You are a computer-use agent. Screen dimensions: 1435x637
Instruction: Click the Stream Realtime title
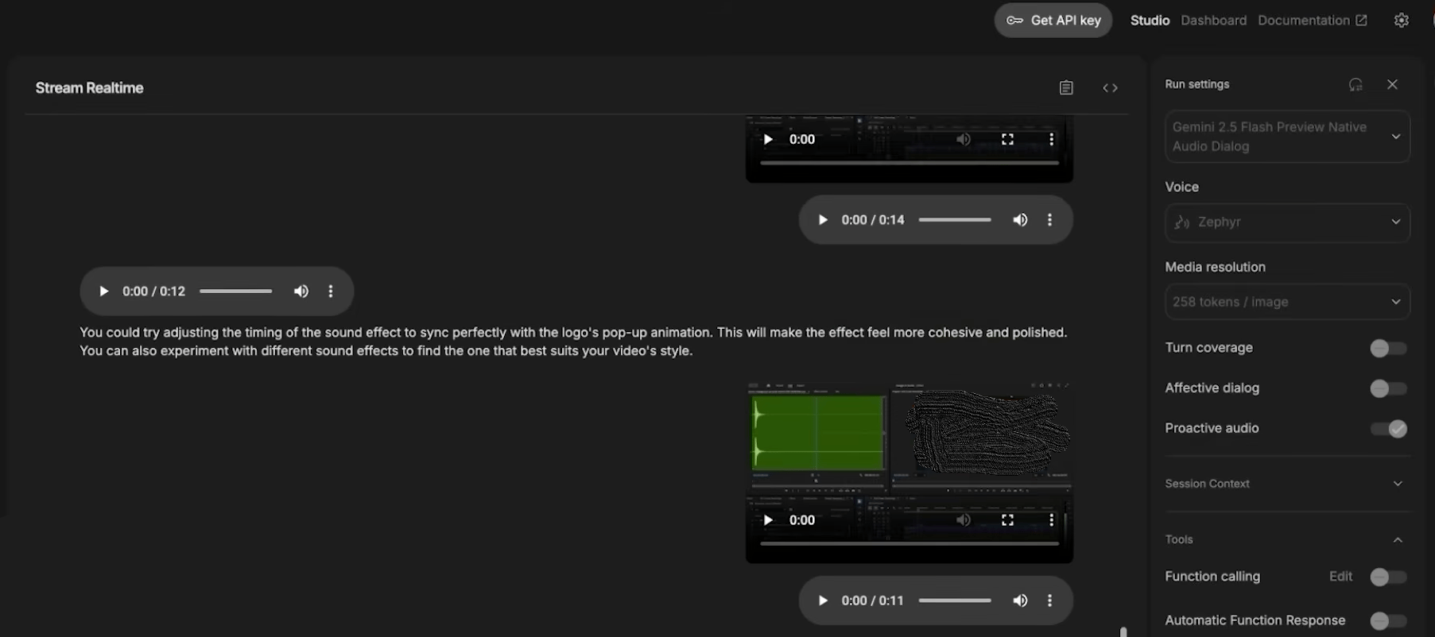point(89,88)
